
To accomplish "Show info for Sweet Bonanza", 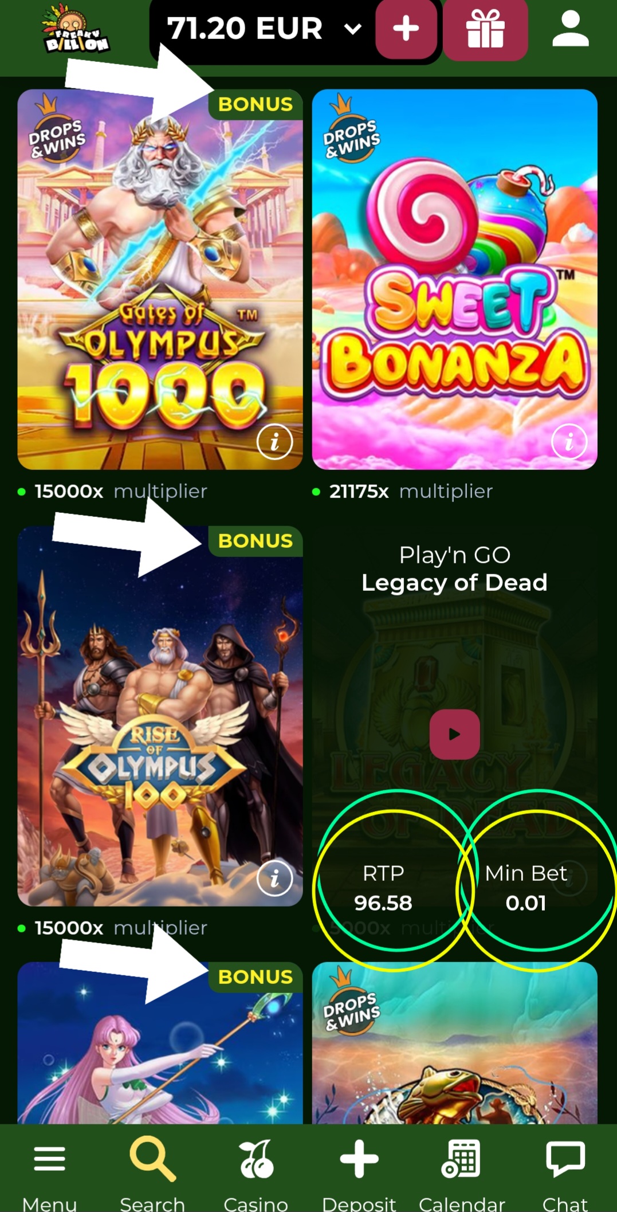I will coord(569,442).
